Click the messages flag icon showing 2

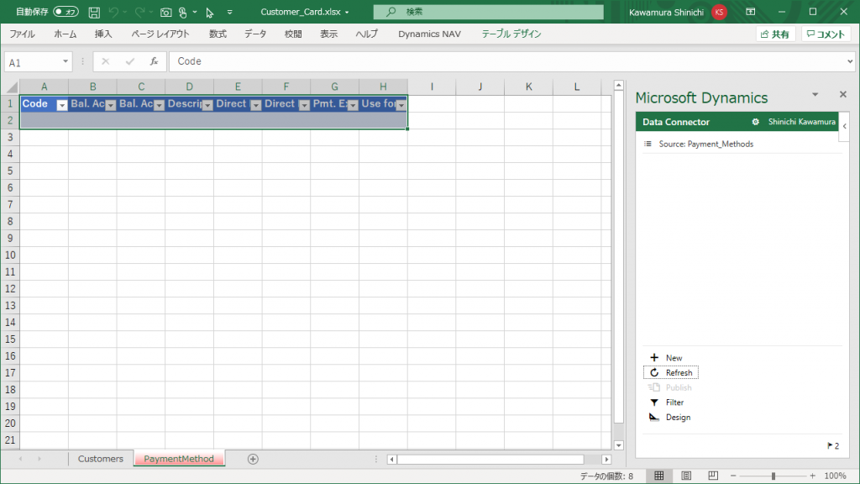tap(832, 445)
